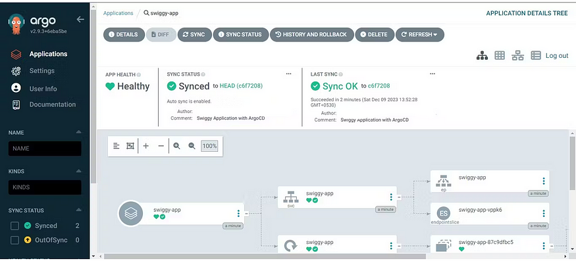
Task: Click the Log out link
Action: [x=556, y=56]
